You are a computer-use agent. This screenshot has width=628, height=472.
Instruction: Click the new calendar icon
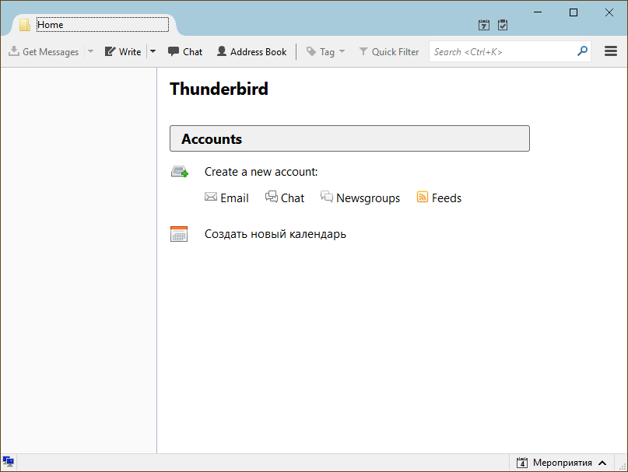point(179,234)
